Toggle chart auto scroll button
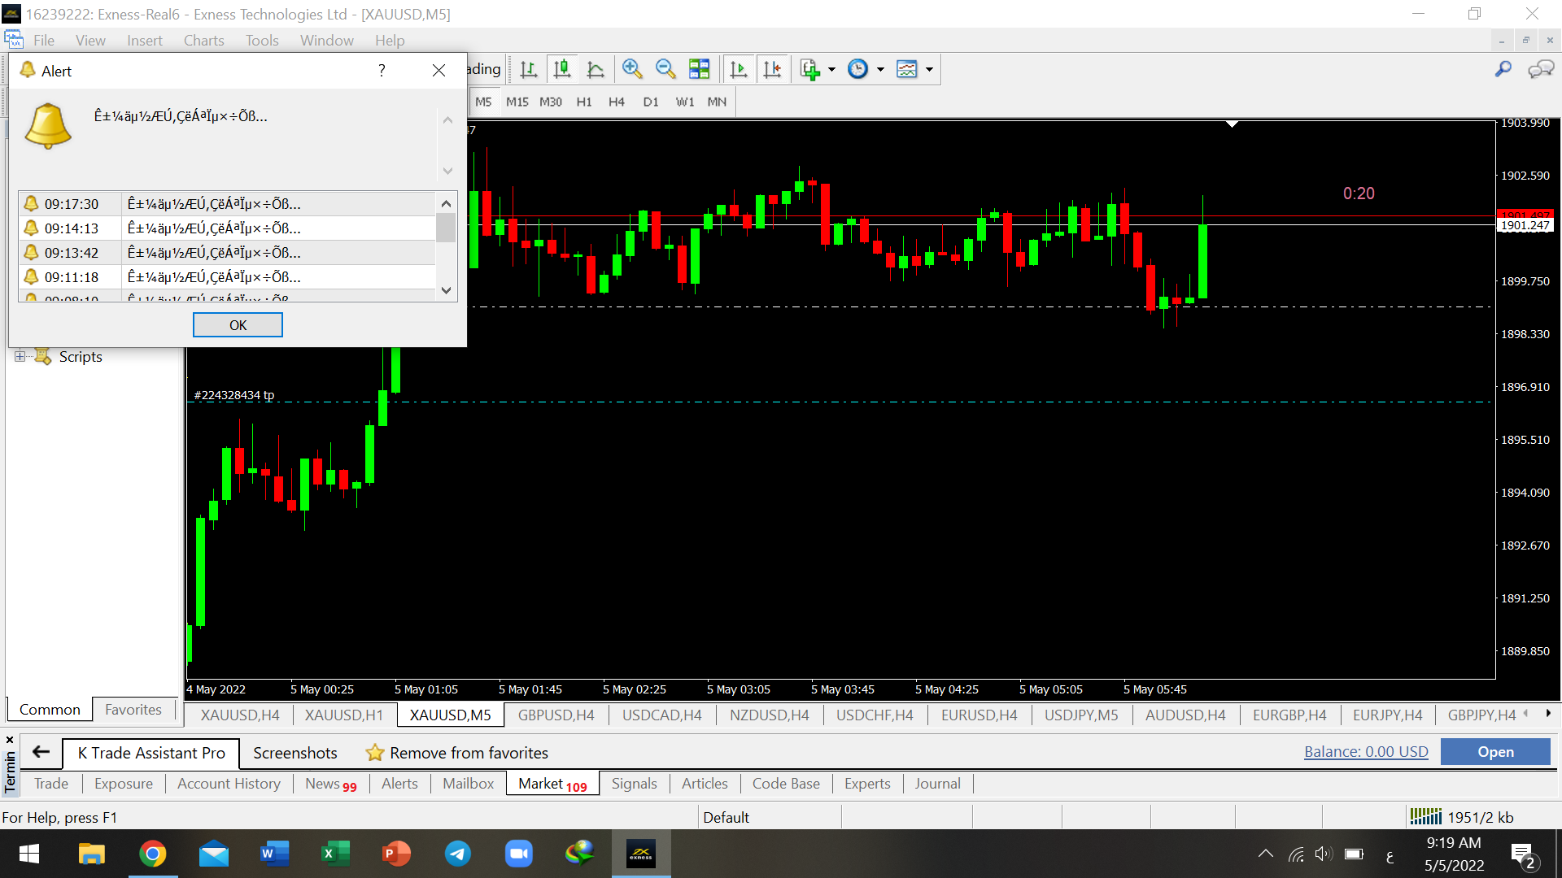The width and height of the screenshot is (1562, 878). 739,70
